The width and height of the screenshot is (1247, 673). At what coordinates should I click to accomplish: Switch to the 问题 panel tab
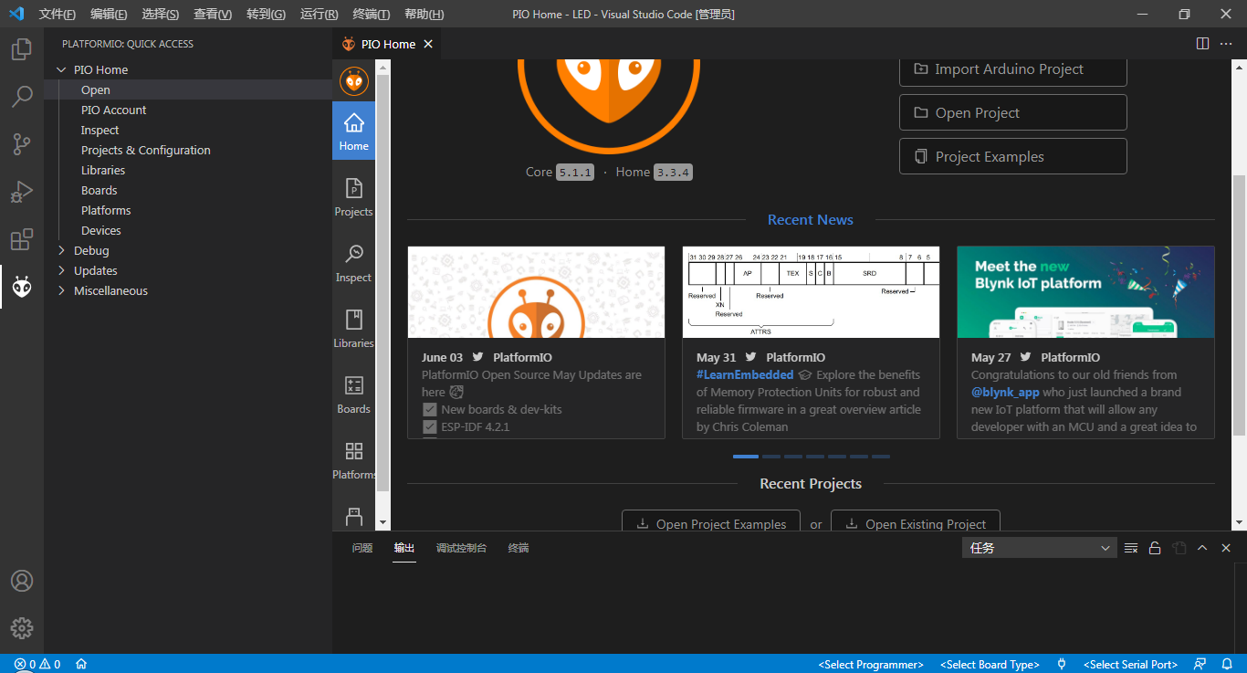point(362,548)
